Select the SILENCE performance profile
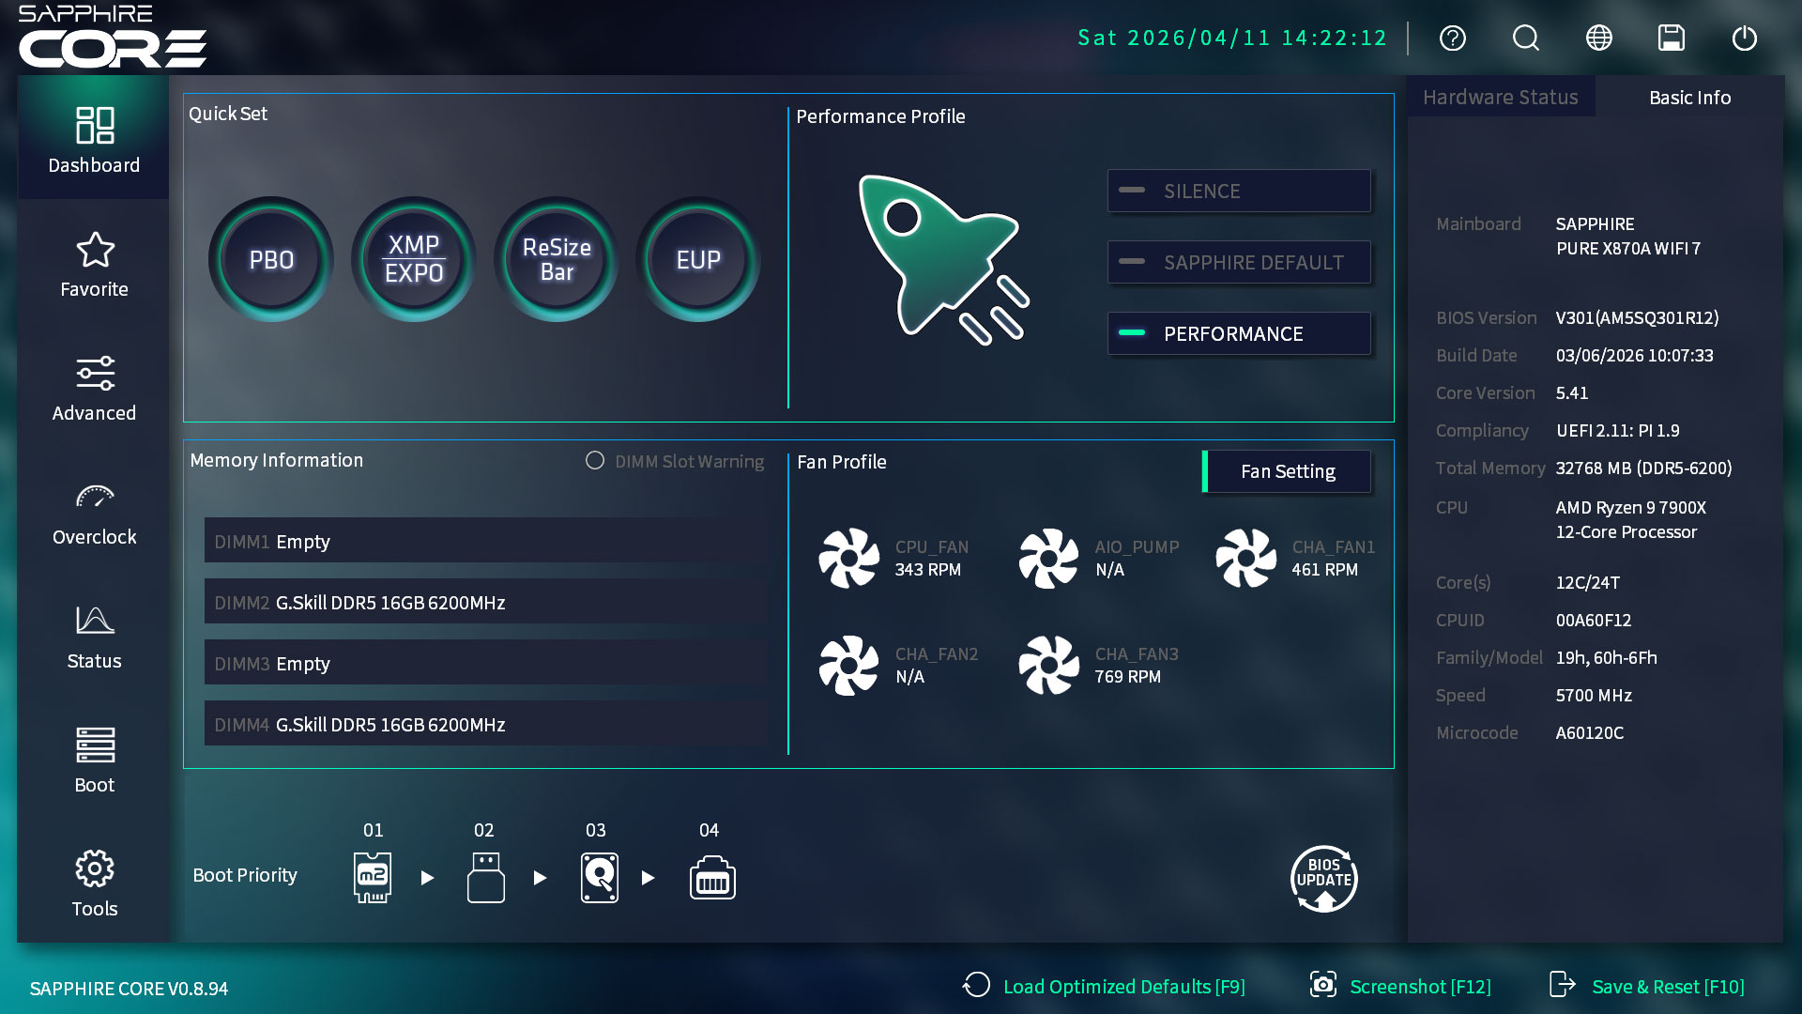1802x1014 pixels. 1239,192
